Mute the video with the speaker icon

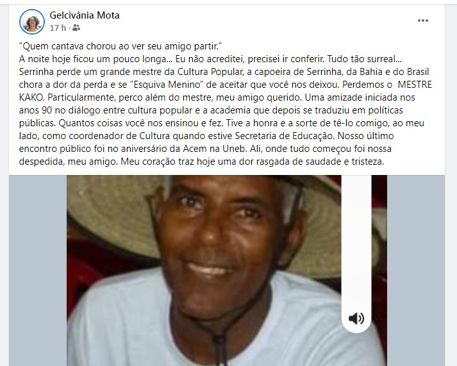(x=356, y=318)
